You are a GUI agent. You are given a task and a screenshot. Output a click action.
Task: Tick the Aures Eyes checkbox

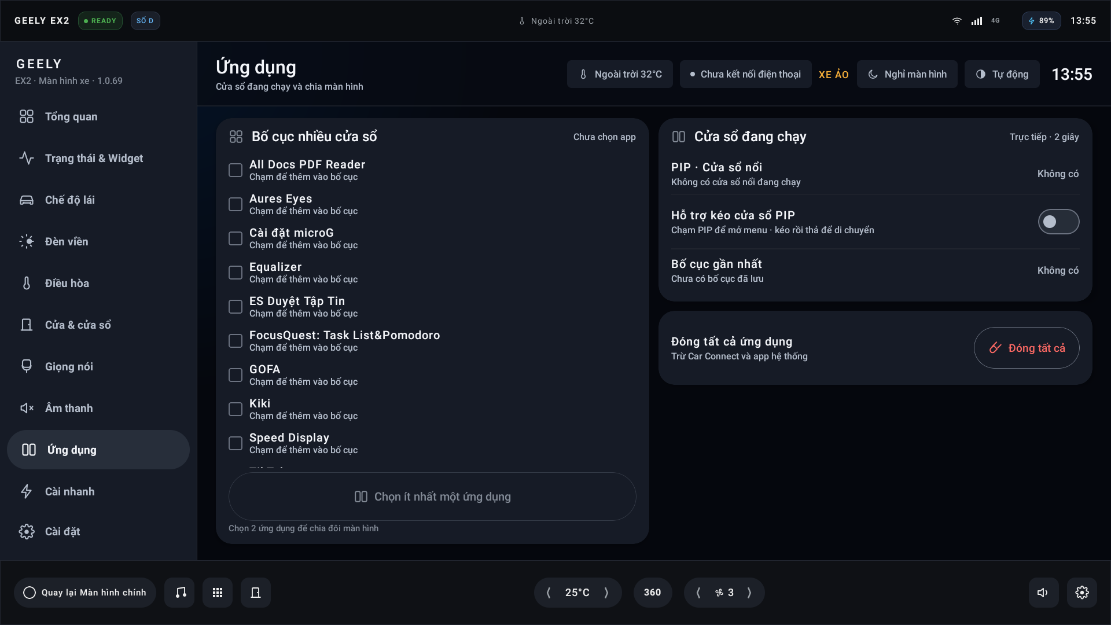236,204
